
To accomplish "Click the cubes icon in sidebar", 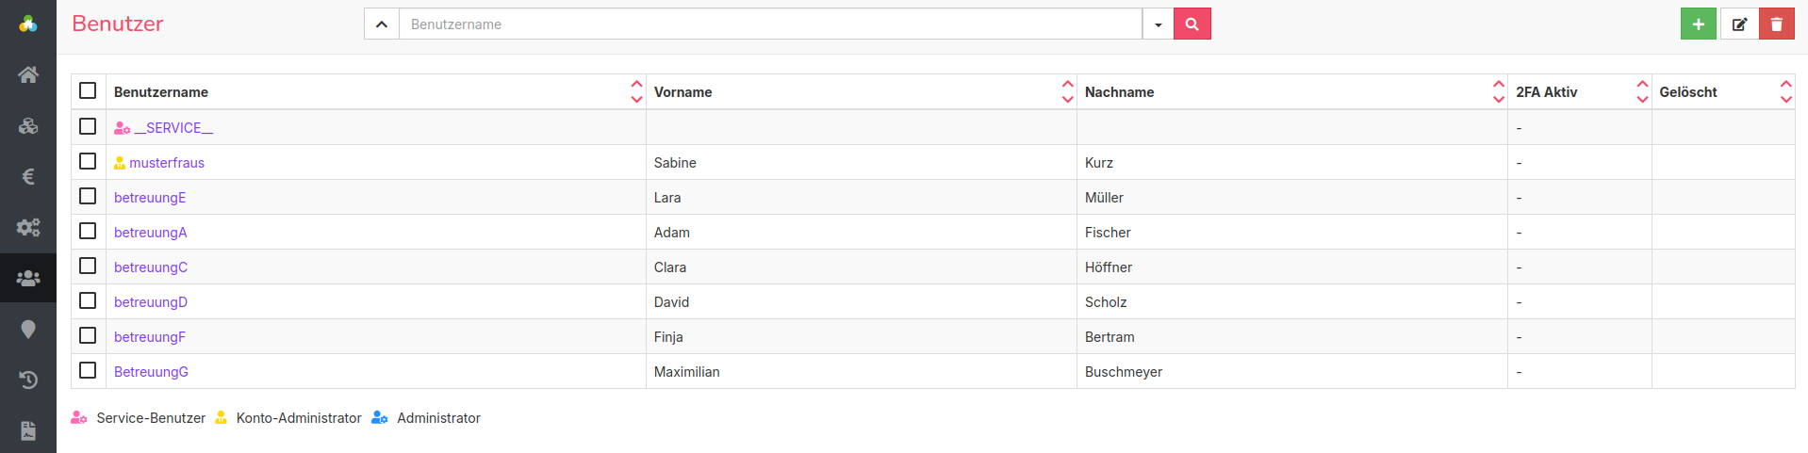I will [28, 125].
